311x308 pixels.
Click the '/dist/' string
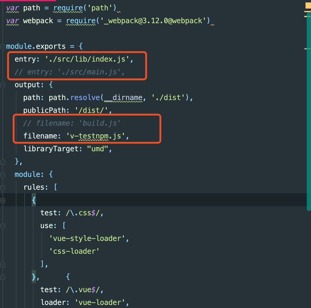91,110
